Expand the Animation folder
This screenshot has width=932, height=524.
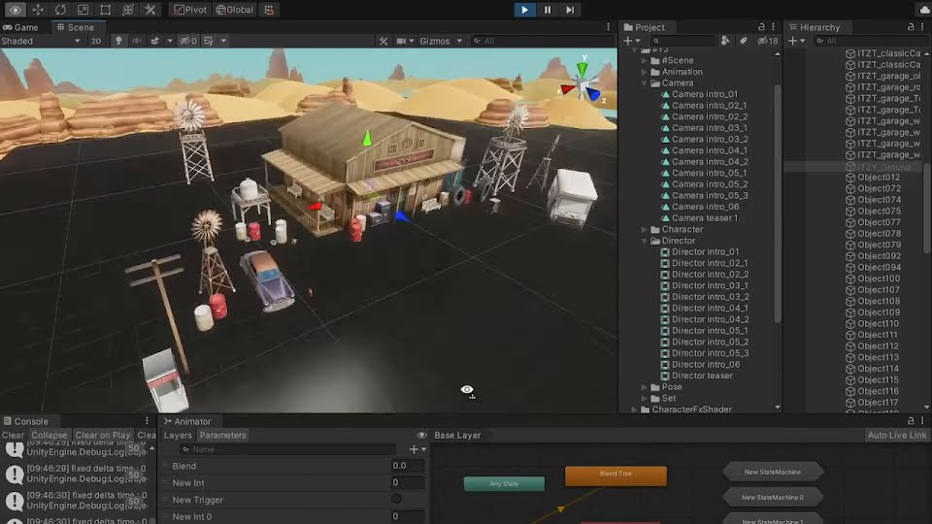[645, 72]
